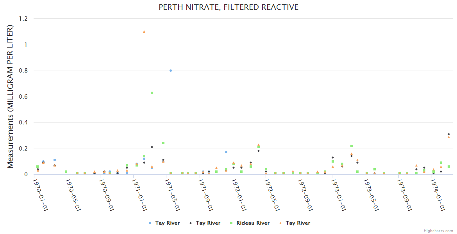The width and height of the screenshot is (457, 234).
Task: Click the 1.2 y-axis tick label
Action: point(23,19)
